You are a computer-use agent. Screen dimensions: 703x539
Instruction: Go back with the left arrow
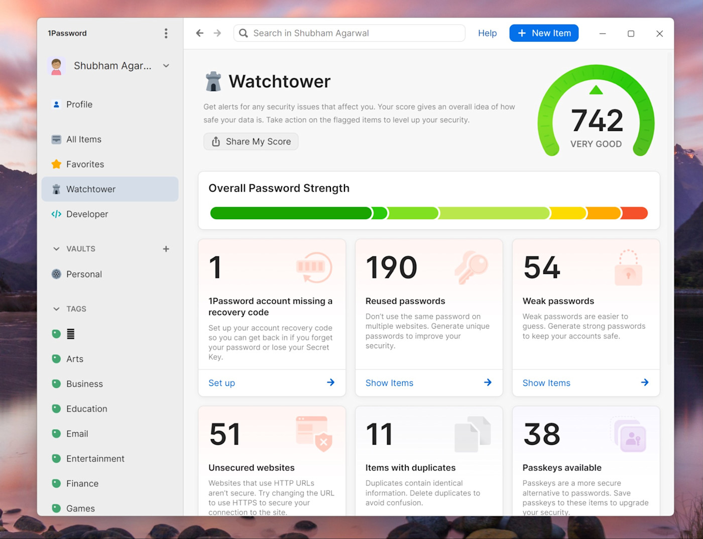click(x=200, y=33)
